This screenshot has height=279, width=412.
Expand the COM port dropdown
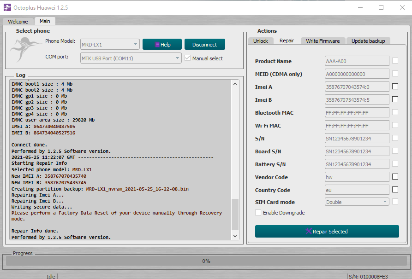131,58
